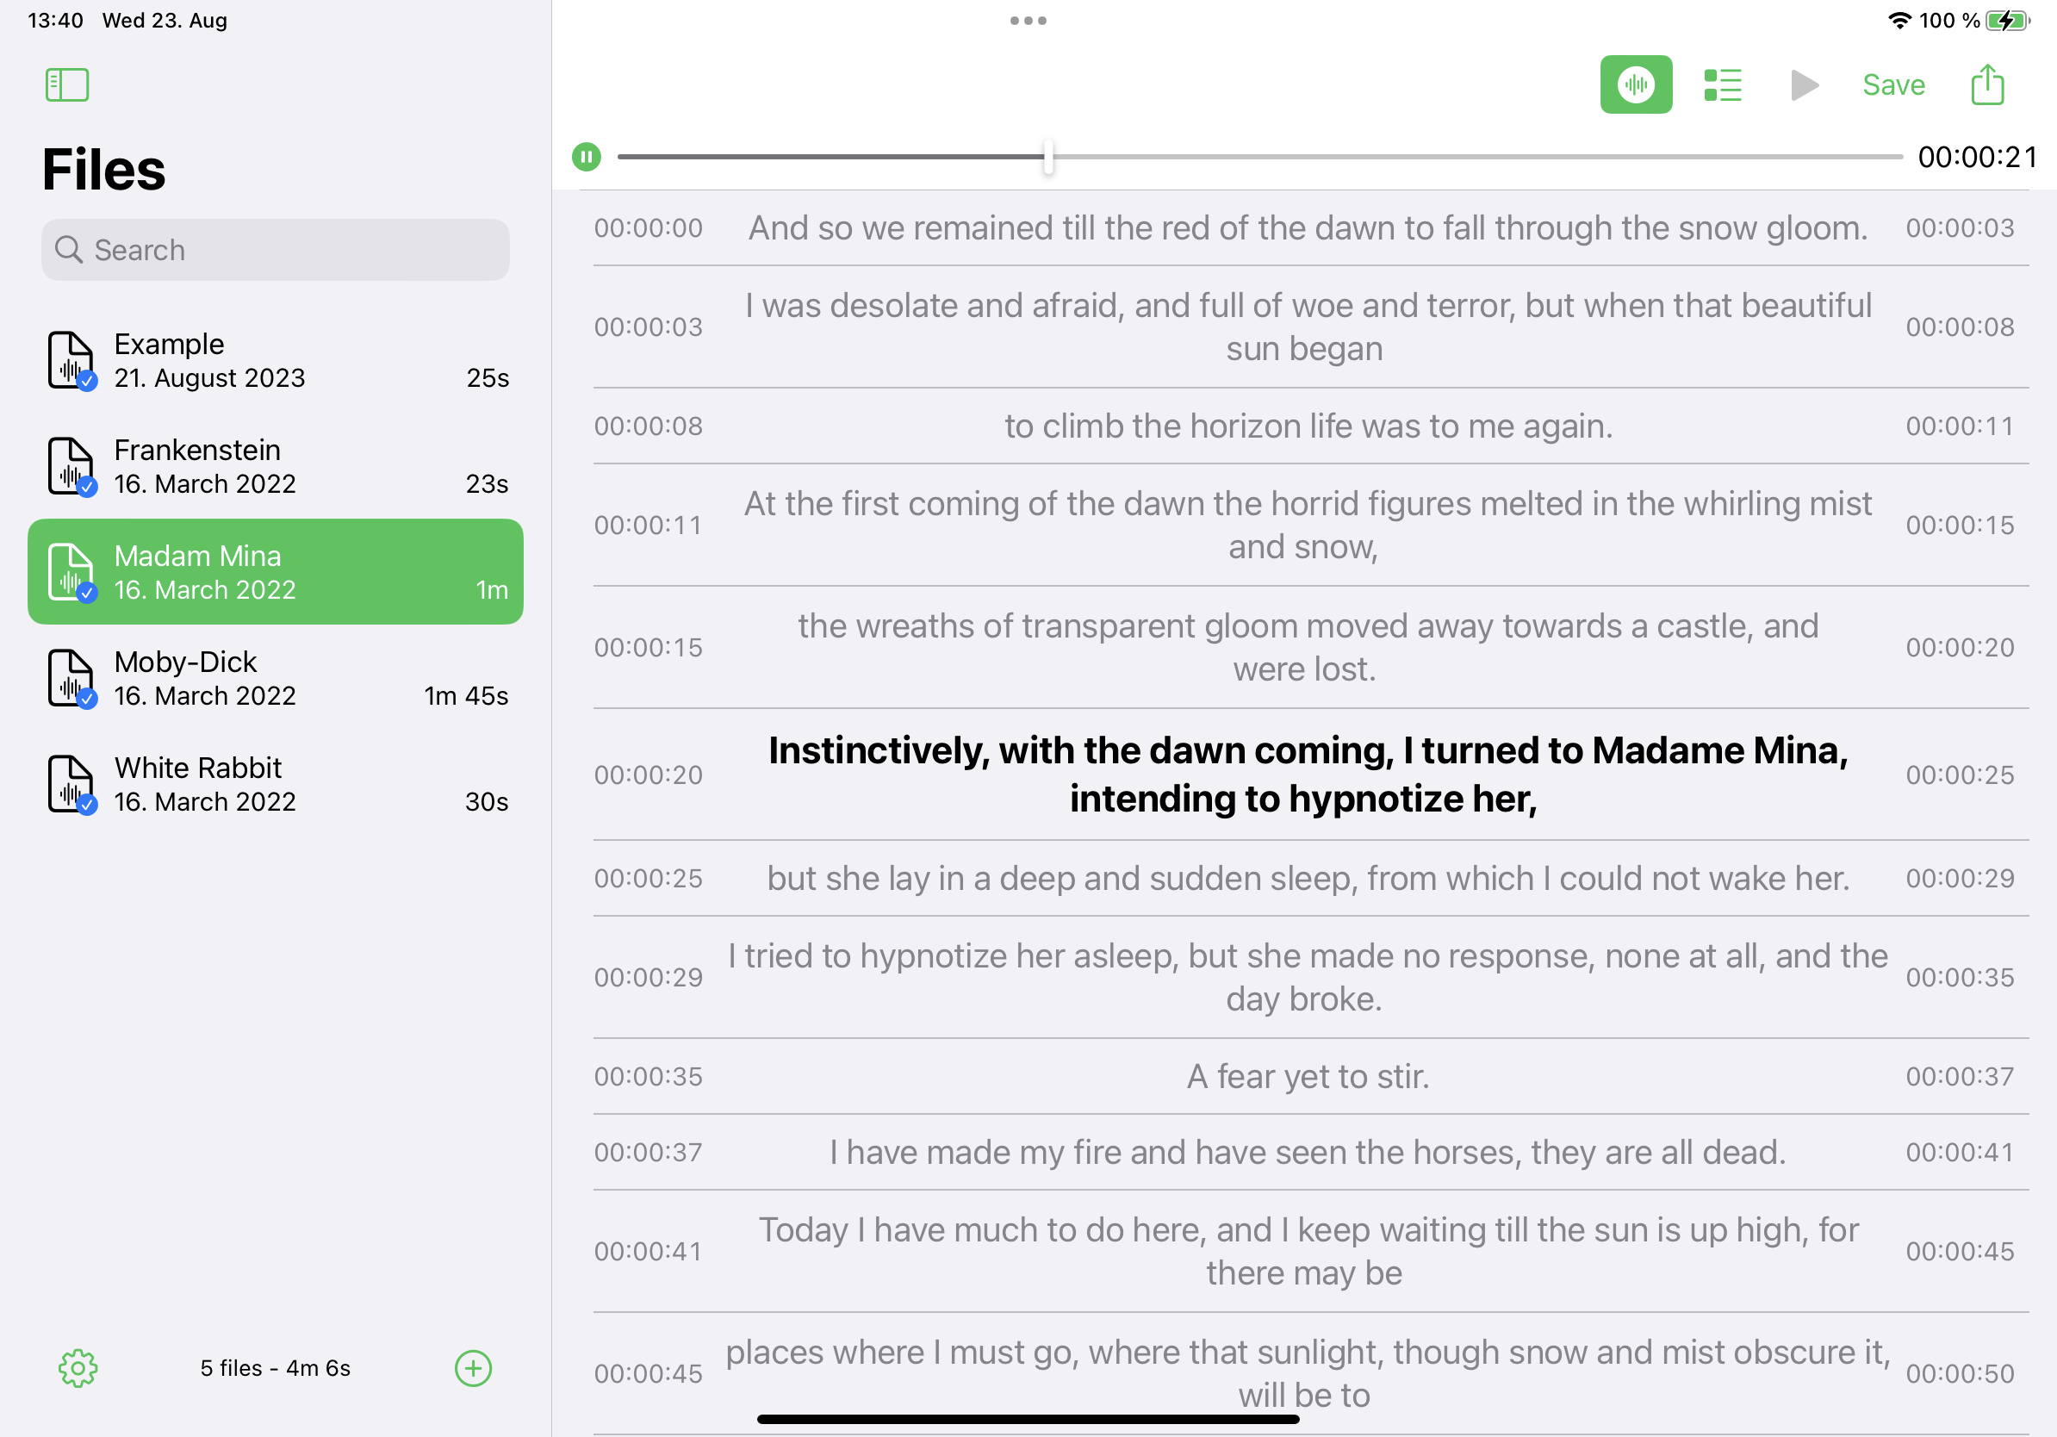Click the White Rabbit audio document icon
The width and height of the screenshot is (2057, 1437).
pyautogui.click(x=71, y=784)
